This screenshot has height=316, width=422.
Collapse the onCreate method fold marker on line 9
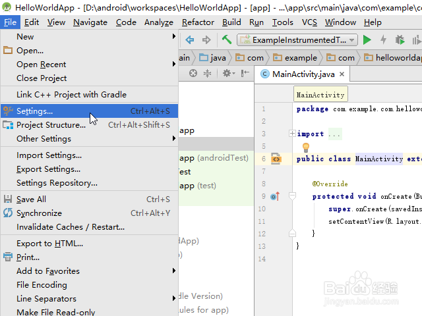(292, 196)
